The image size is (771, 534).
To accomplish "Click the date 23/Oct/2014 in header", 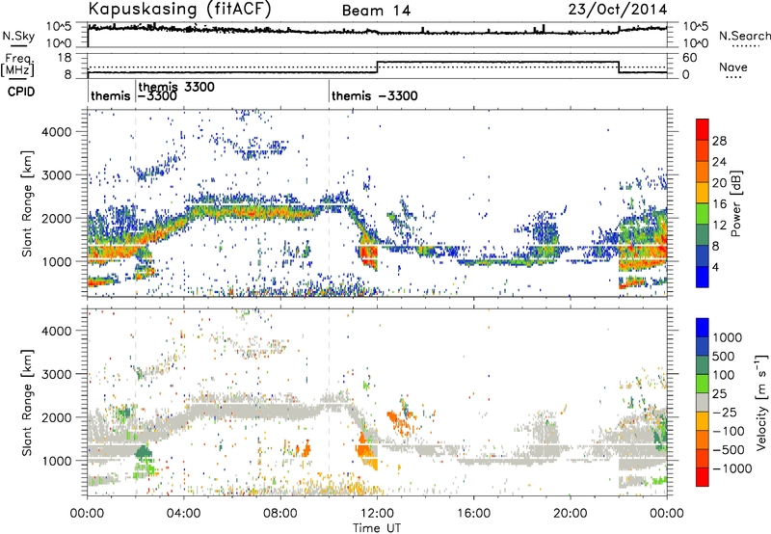I will [618, 10].
